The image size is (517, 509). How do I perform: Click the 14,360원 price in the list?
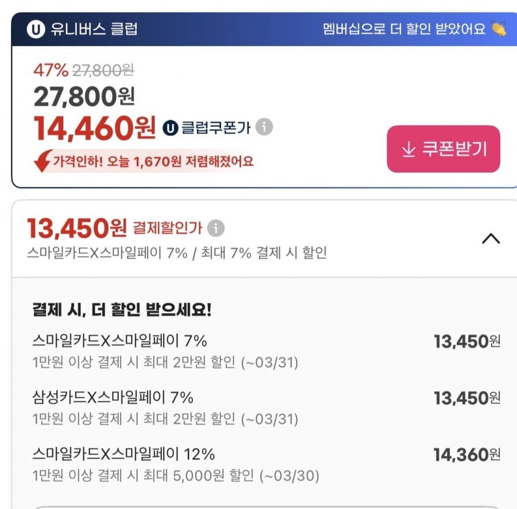coord(466,456)
